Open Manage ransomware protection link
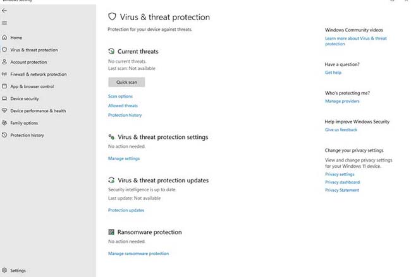The image size is (411, 277). 138,254
